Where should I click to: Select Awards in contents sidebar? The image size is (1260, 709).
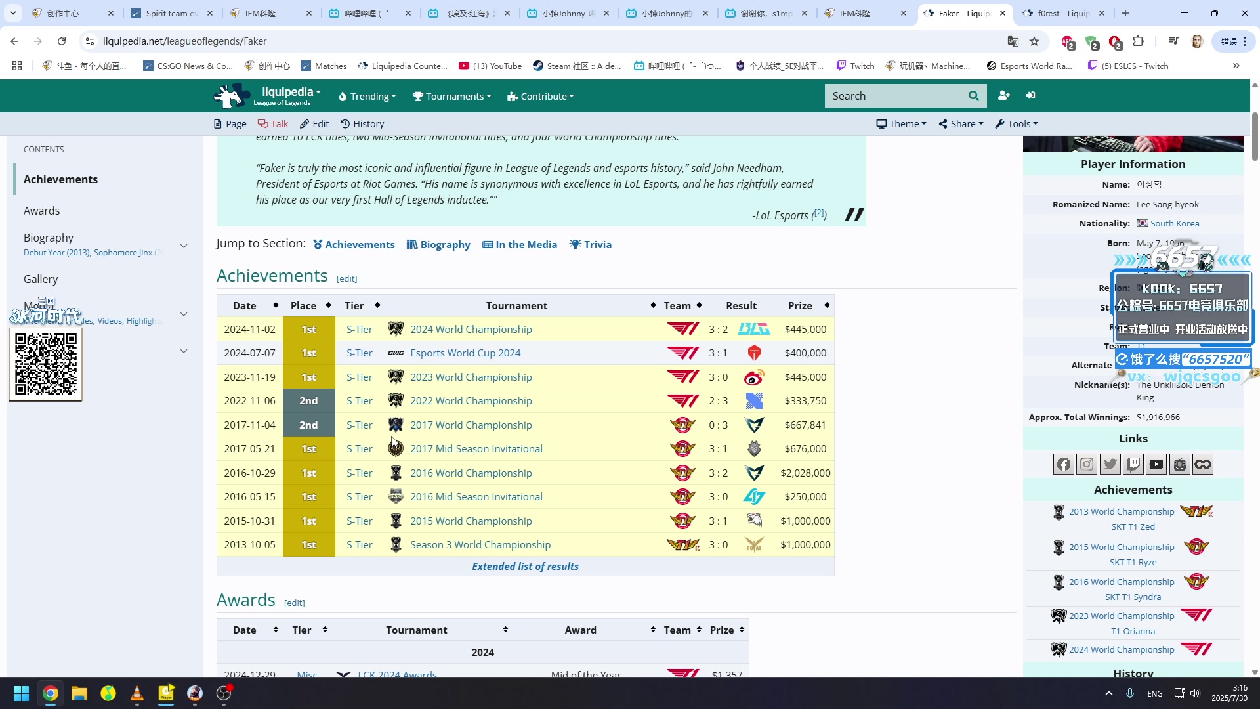pyautogui.click(x=41, y=211)
